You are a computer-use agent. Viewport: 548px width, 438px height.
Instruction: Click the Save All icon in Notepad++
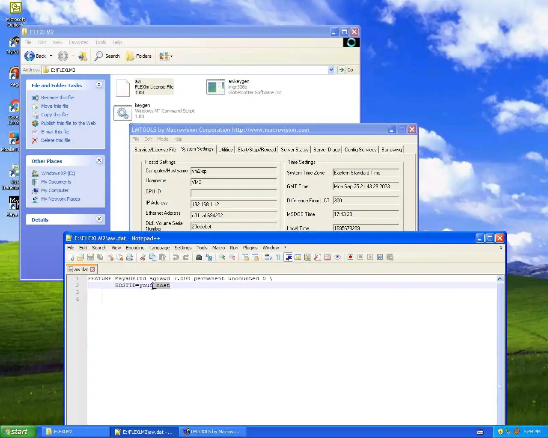coord(100,257)
